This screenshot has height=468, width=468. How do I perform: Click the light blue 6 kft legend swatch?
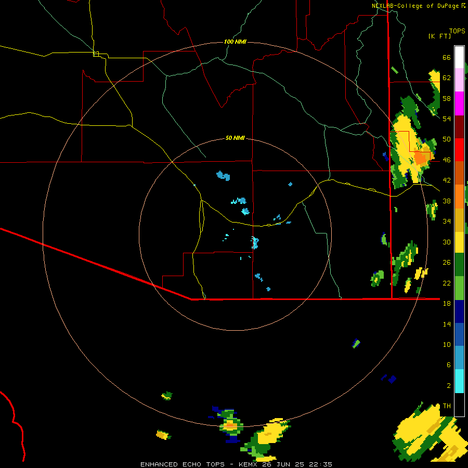(459, 358)
